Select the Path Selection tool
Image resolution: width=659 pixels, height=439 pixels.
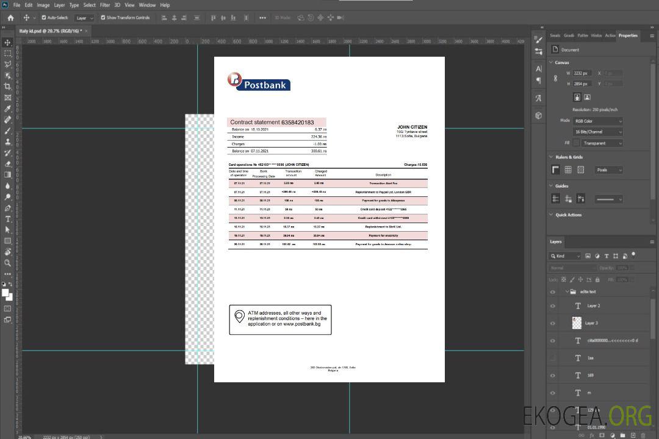point(7,230)
